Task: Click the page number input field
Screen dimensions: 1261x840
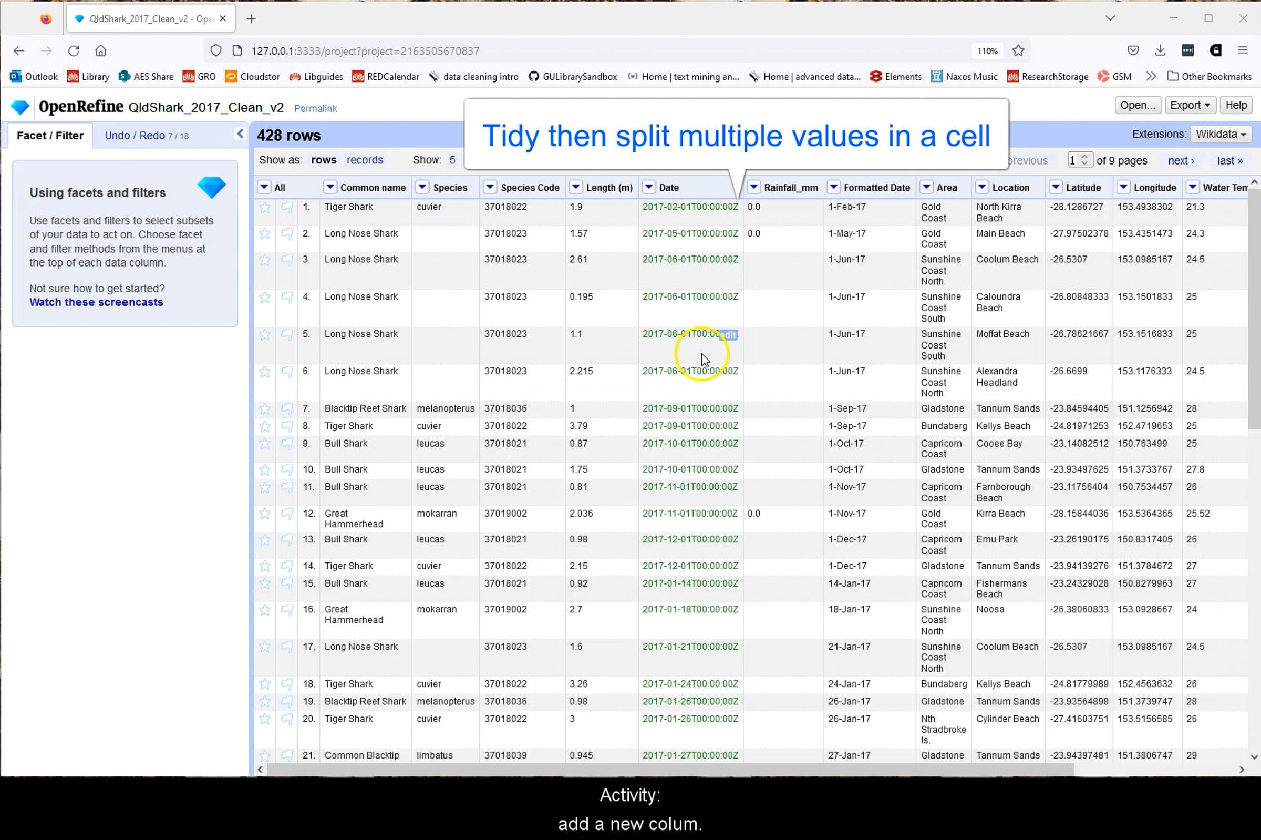Action: (x=1073, y=160)
